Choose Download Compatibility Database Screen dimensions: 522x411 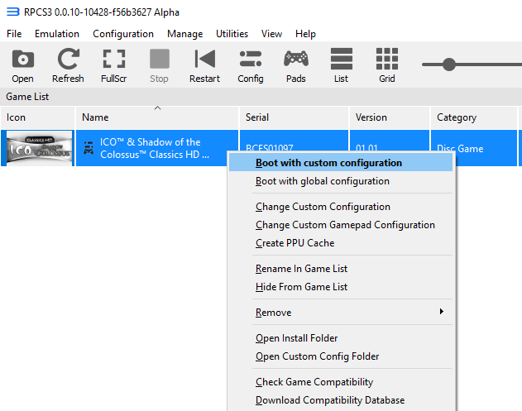tap(341, 400)
